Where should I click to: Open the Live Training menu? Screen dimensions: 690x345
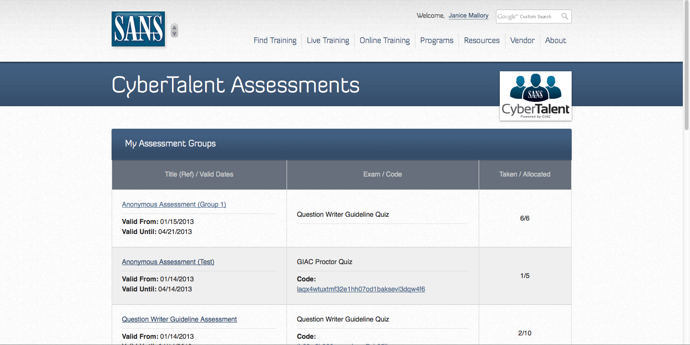coord(328,41)
